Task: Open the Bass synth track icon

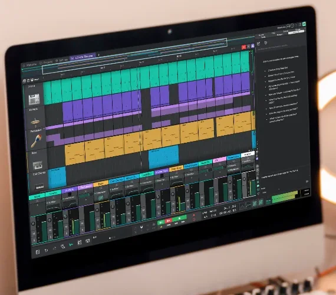Action: 38,165
